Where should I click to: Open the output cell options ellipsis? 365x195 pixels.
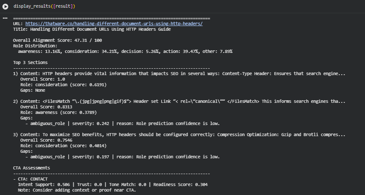pyautogui.click(x=5, y=18)
